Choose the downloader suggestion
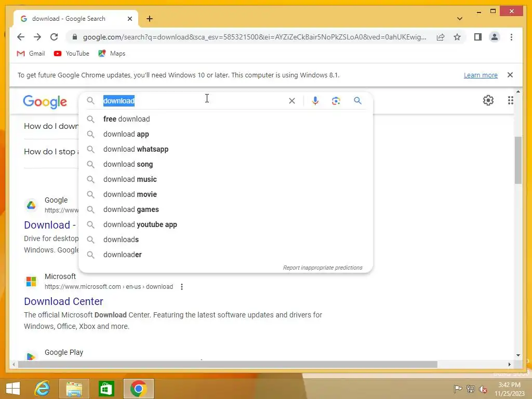The height and width of the screenshot is (399, 532). (225, 255)
